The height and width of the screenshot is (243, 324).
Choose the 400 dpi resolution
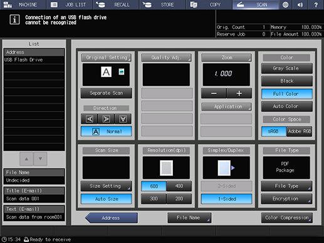179,186
